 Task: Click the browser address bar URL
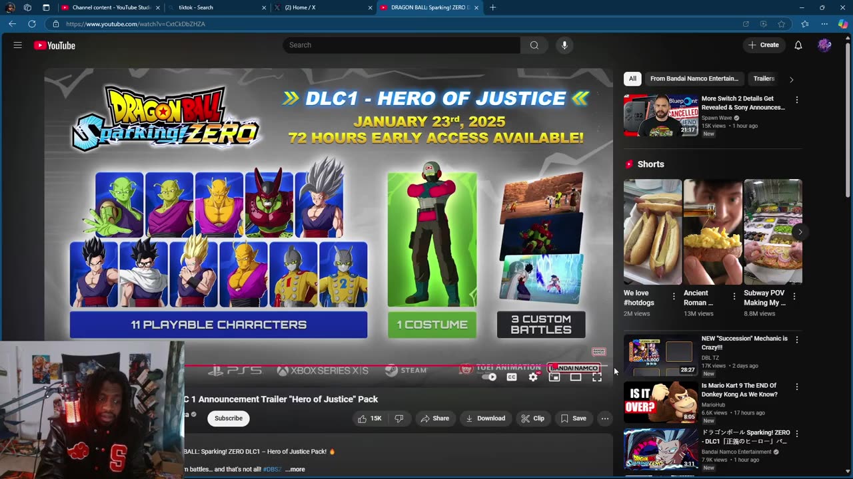click(x=135, y=24)
